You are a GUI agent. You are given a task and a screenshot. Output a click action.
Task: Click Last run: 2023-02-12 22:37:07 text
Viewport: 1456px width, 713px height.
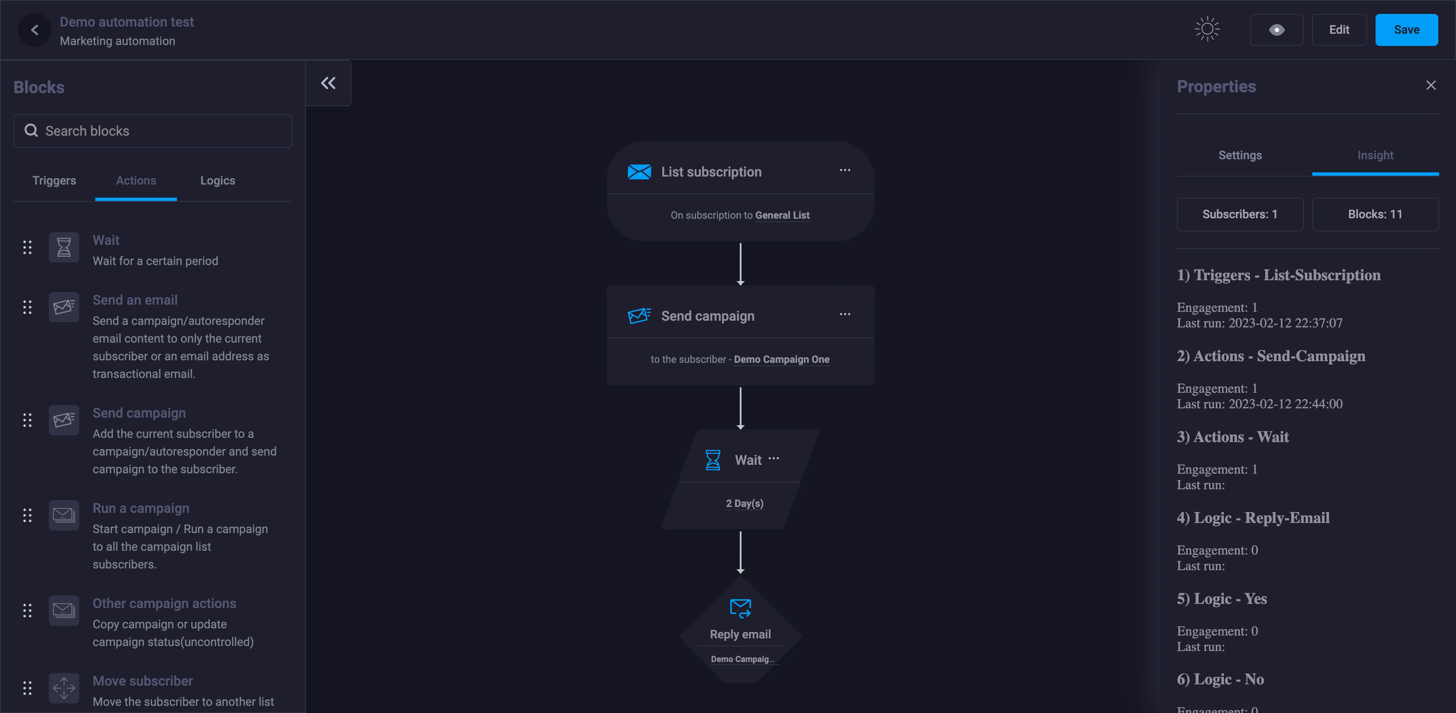pyautogui.click(x=1259, y=324)
